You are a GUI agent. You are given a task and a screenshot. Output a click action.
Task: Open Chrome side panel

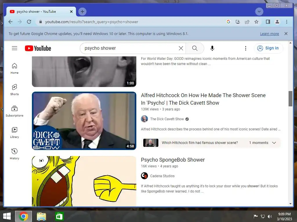[x=268, y=22]
